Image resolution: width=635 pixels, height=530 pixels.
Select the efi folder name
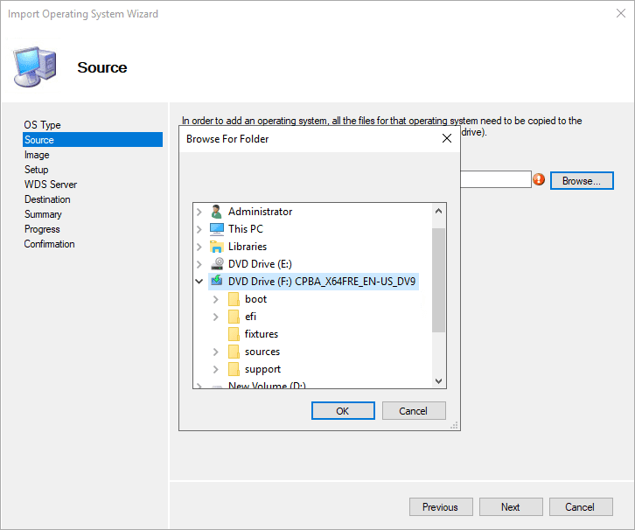pyautogui.click(x=251, y=317)
